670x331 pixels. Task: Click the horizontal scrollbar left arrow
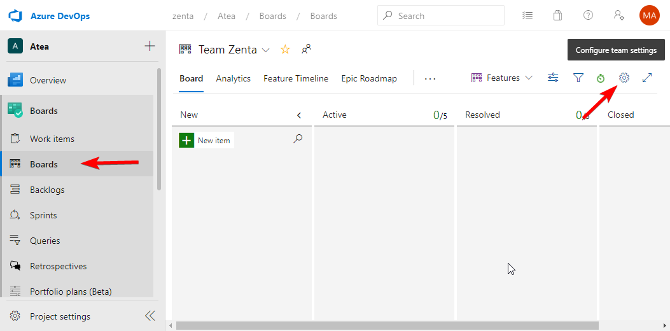tap(171, 326)
